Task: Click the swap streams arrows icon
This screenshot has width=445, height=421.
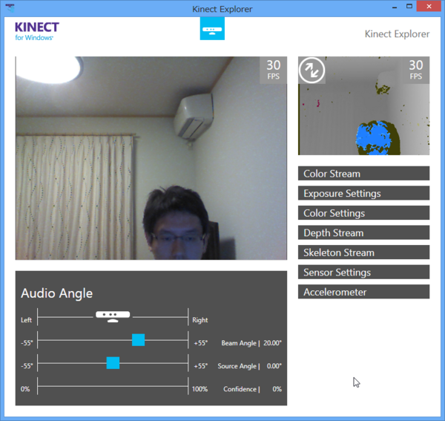Action: 311,70
